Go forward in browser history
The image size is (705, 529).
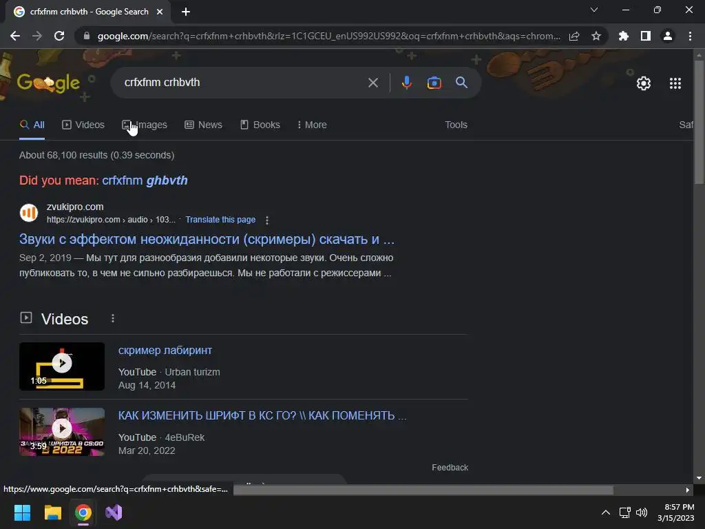point(37,36)
